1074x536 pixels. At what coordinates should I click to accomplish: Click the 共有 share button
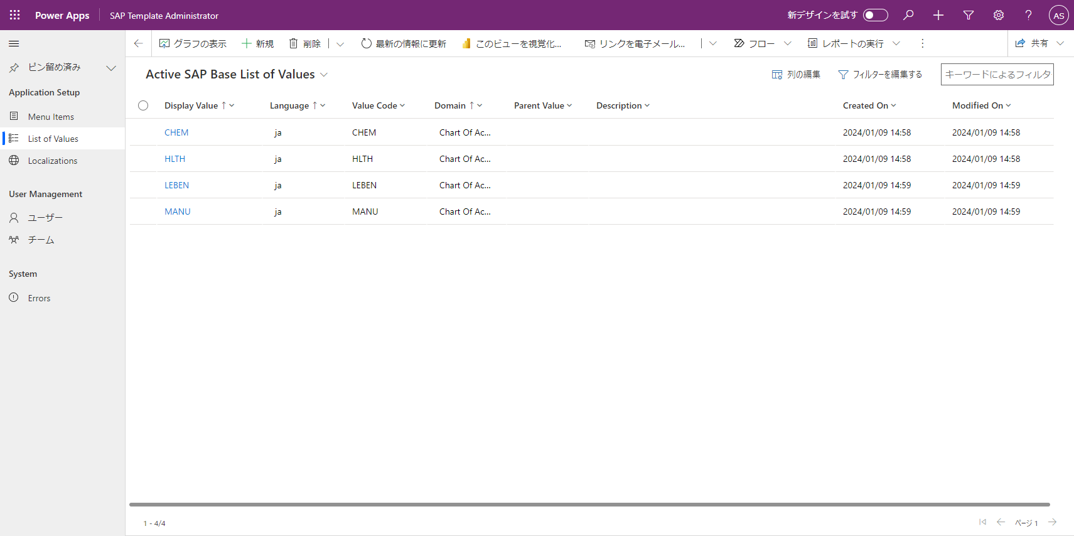pos(1032,43)
